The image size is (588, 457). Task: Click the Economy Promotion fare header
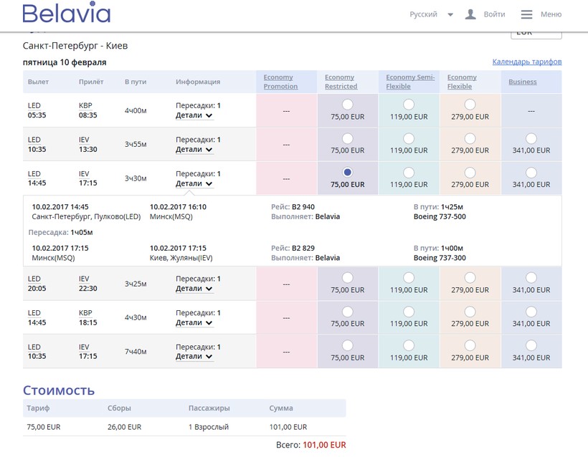[x=280, y=82]
